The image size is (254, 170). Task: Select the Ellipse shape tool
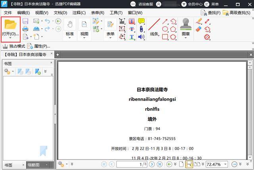coord(165,29)
